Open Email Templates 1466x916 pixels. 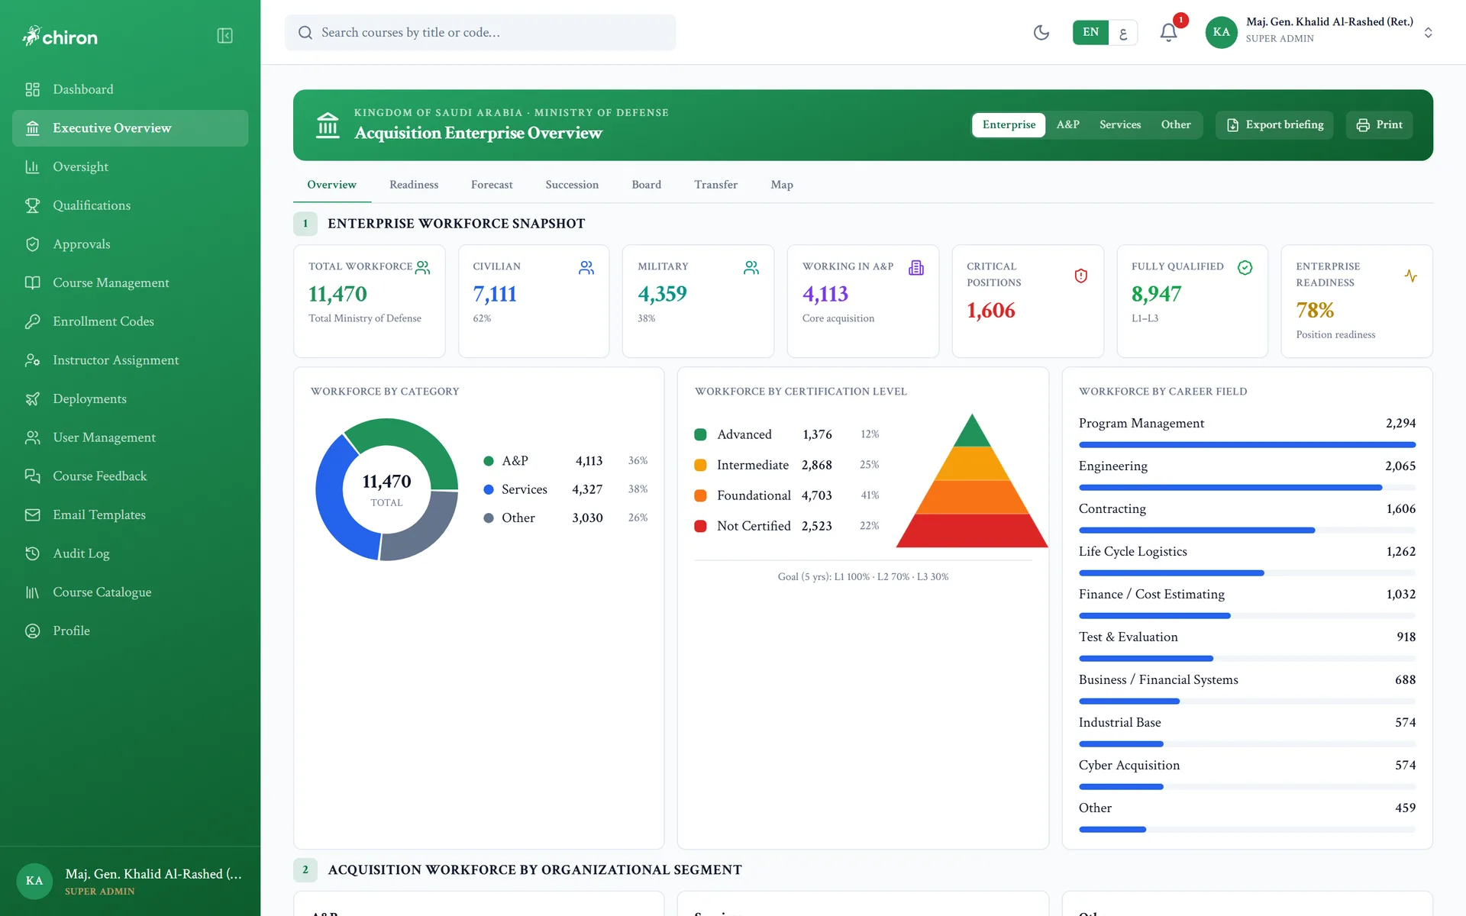coord(130,514)
